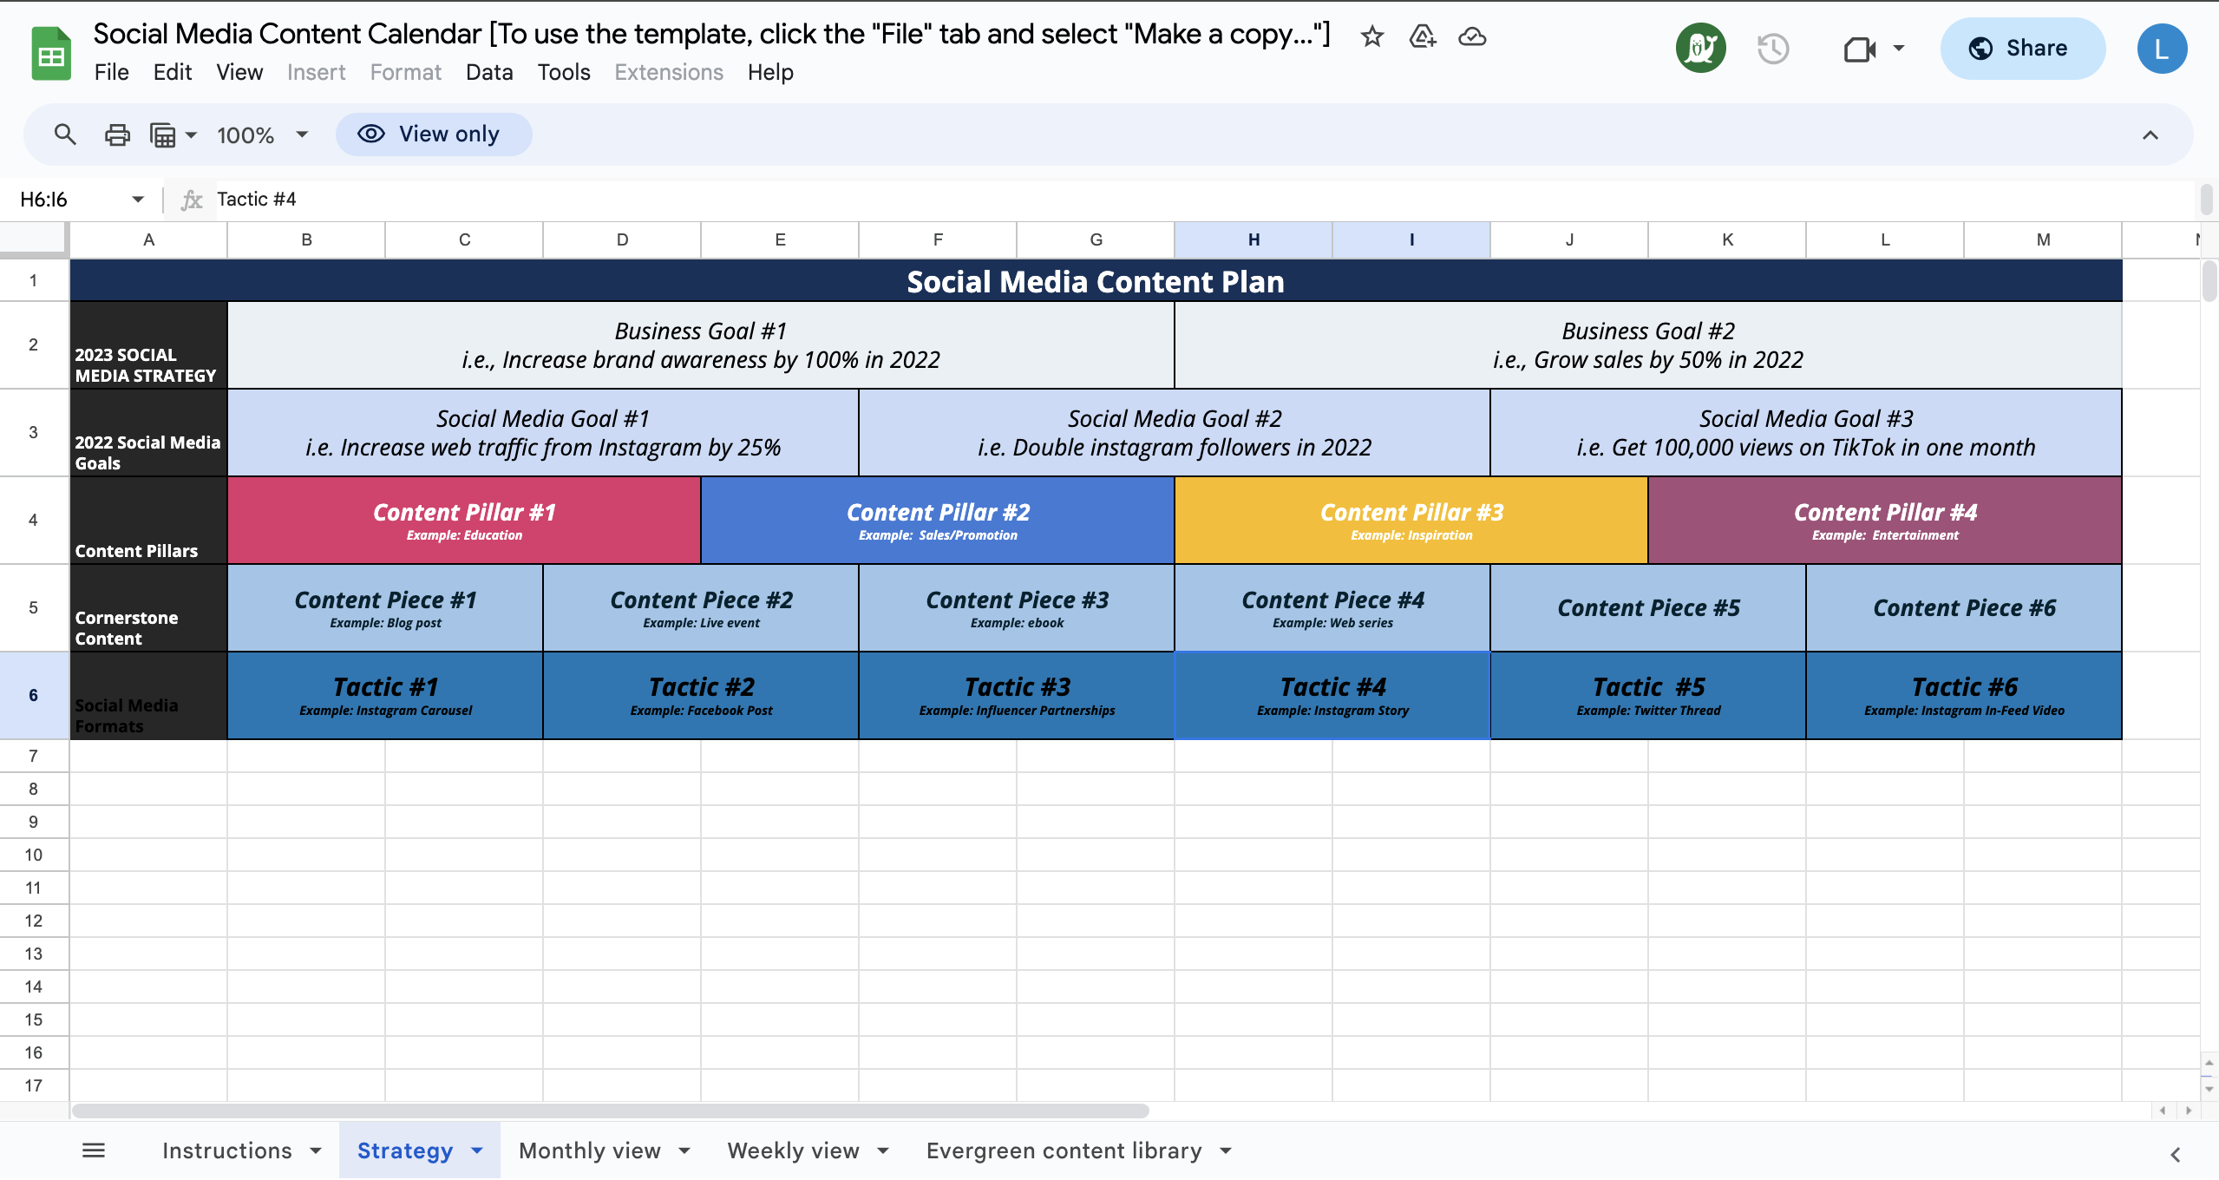Viewport: 2219px width, 1180px height.
Task: Open version history
Action: coord(1772,48)
